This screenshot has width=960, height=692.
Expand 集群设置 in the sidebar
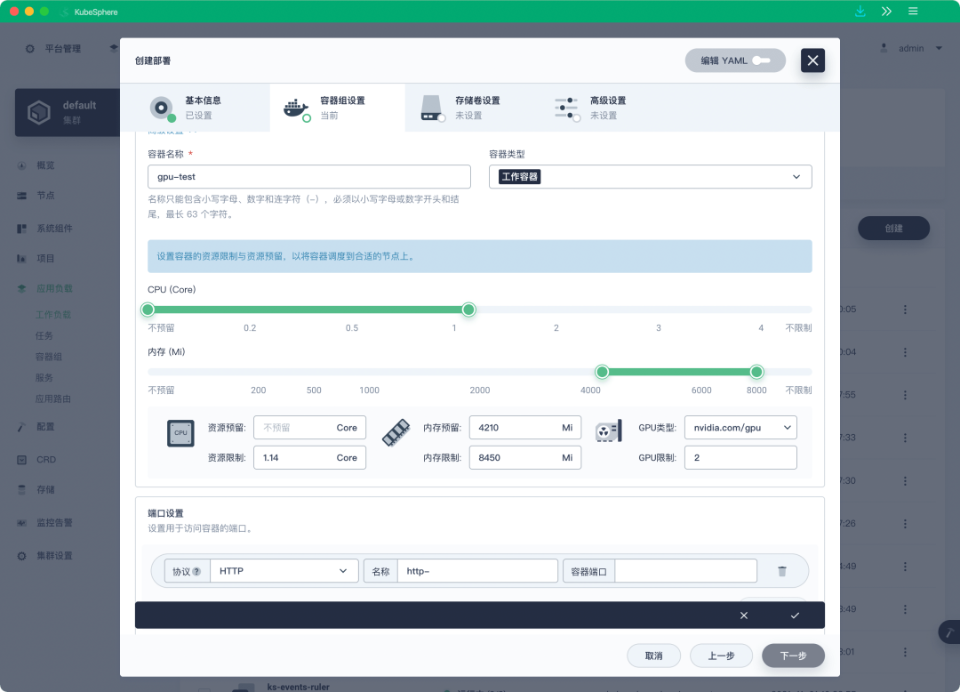(x=44, y=555)
